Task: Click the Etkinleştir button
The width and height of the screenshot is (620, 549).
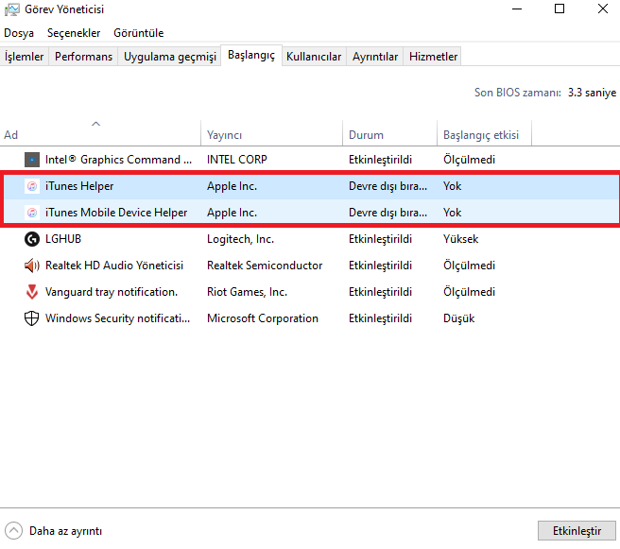Action: (x=577, y=531)
